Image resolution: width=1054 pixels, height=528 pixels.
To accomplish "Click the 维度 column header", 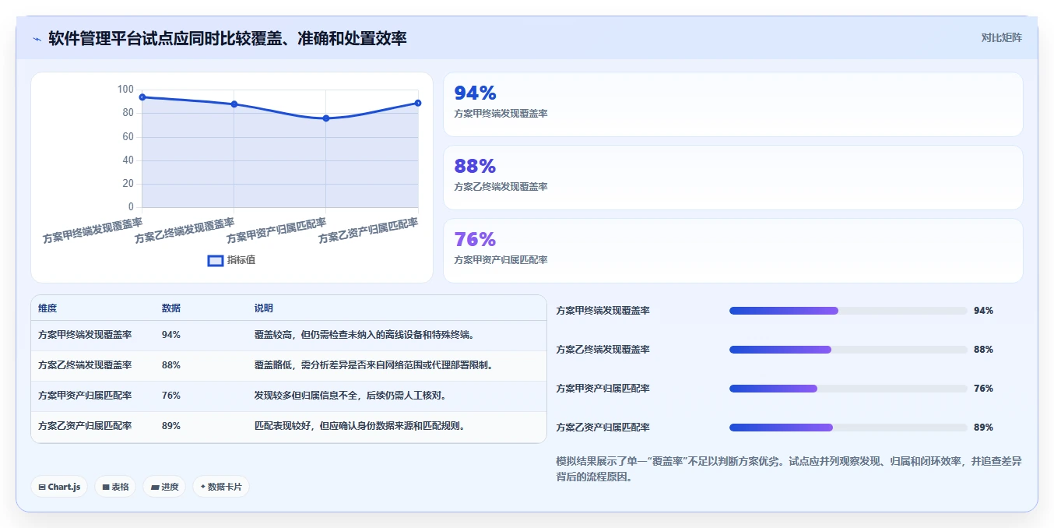I will coord(47,308).
